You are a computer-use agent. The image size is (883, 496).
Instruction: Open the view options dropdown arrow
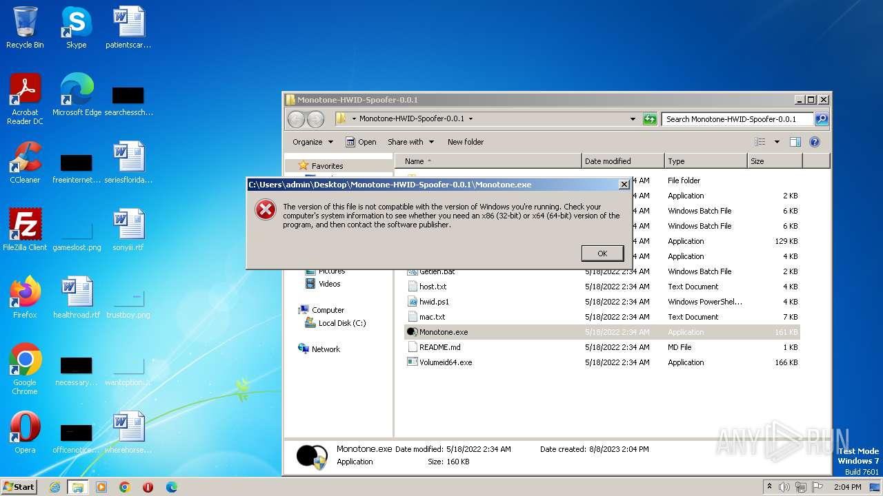777,142
